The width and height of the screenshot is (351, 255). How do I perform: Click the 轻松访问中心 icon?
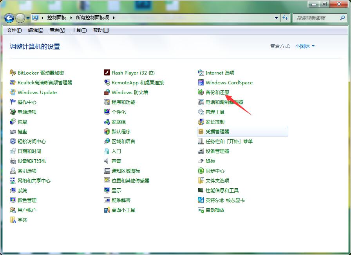click(x=13, y=141)
